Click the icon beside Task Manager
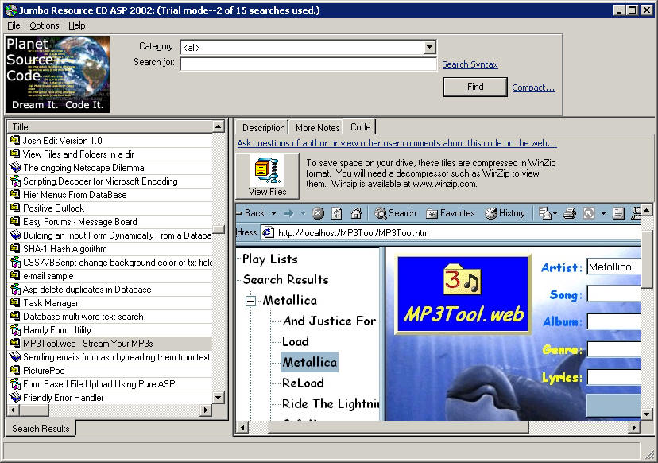This screenshot has height=463, width=658. point(15,302)
